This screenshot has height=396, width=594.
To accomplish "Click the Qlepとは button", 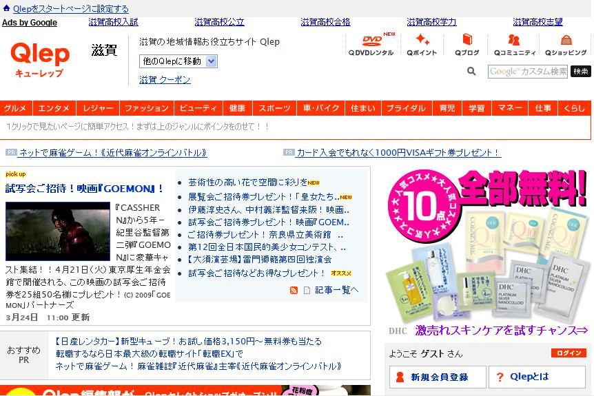I will [537, 377].
